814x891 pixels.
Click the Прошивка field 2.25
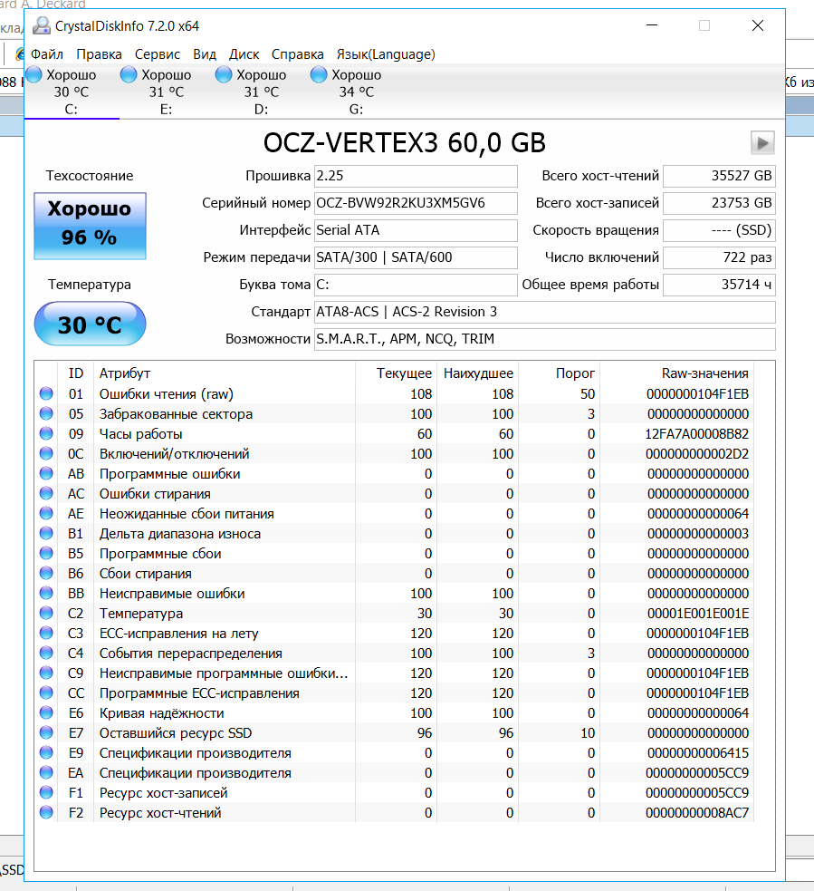416,176
